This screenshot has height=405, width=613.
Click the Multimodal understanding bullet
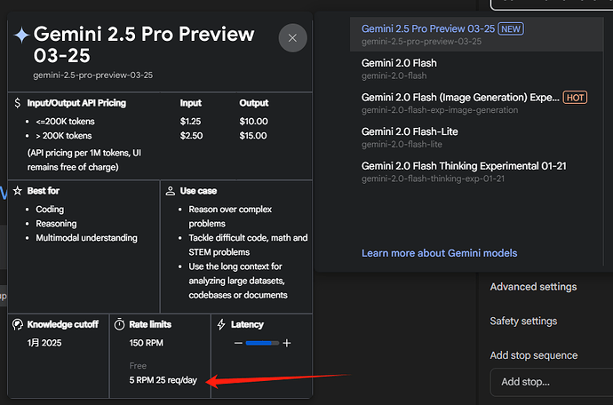point(86,238)
